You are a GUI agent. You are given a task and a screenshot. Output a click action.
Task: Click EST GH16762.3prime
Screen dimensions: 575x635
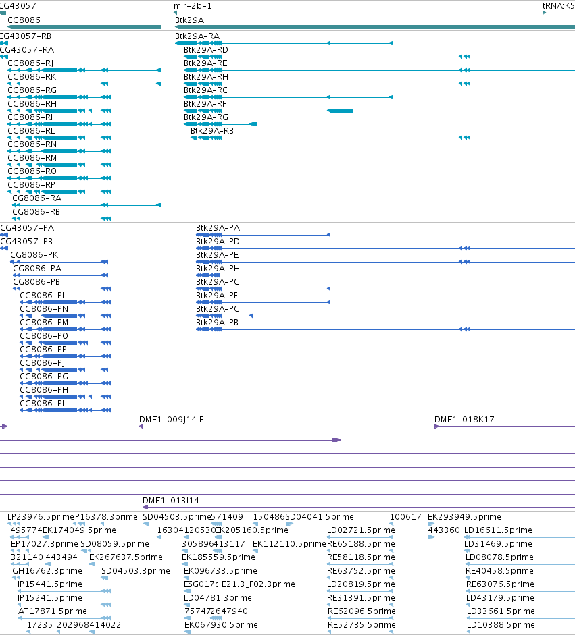[47, 571]
